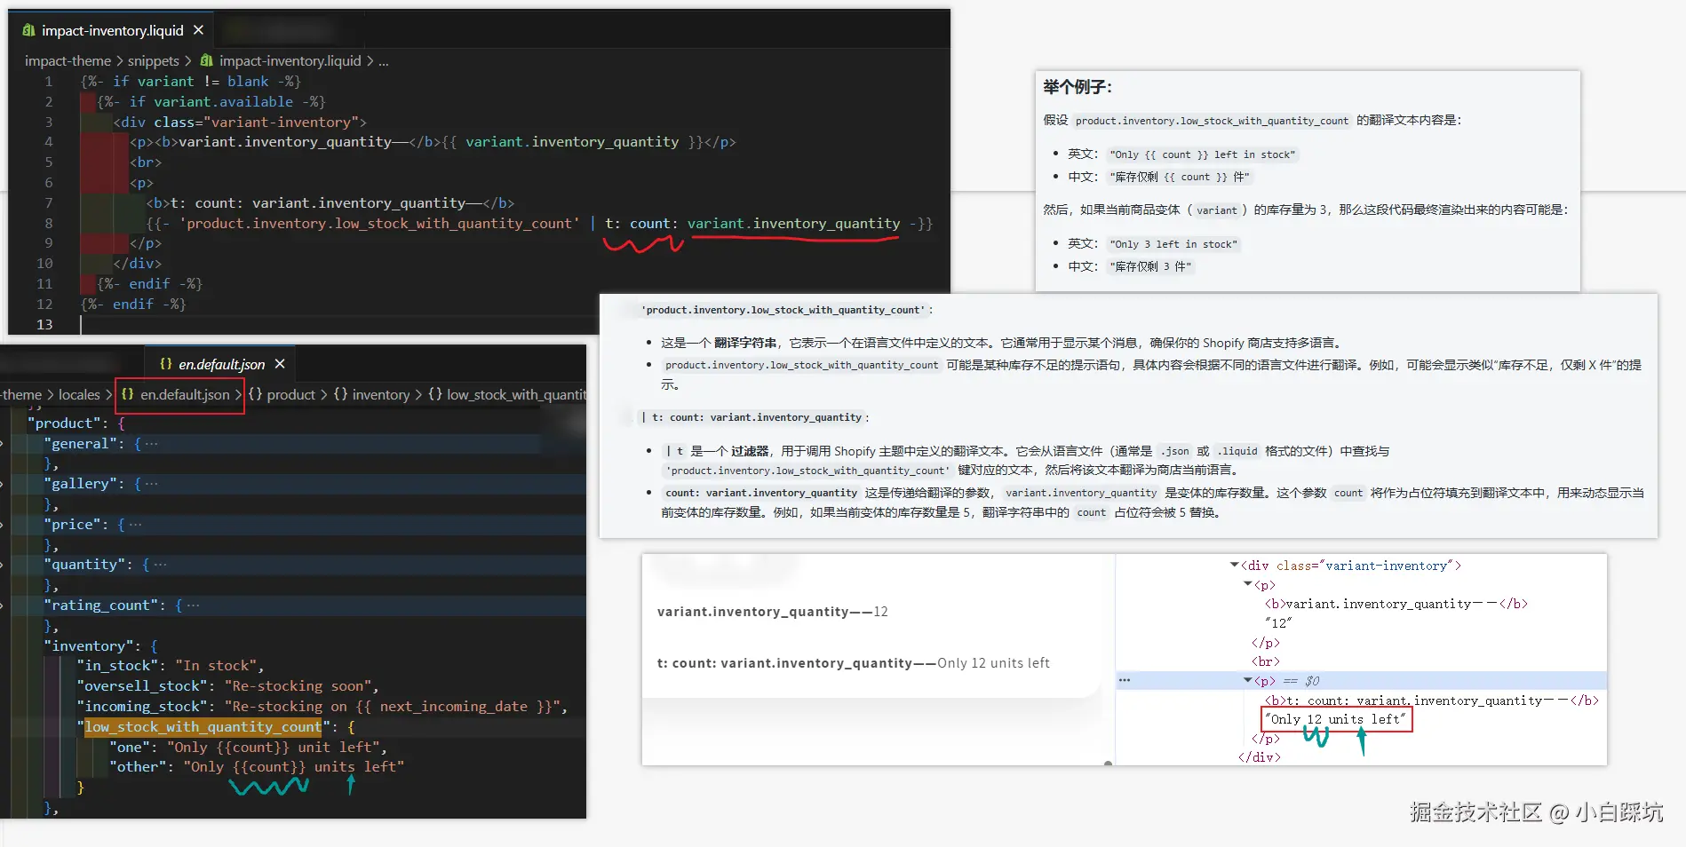
Task: Click the braces icon before en.default.json in the breadcrumb
Action: coord(128,394)
